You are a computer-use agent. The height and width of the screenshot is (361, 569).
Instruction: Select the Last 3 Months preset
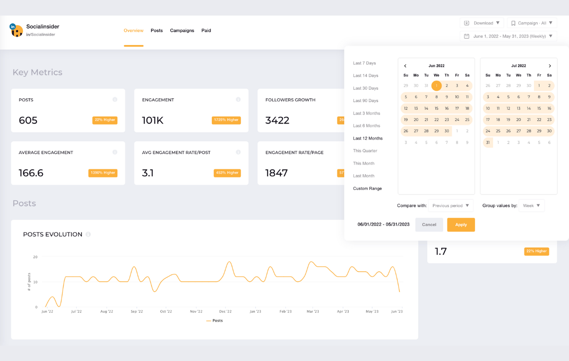tap(367, 113)
